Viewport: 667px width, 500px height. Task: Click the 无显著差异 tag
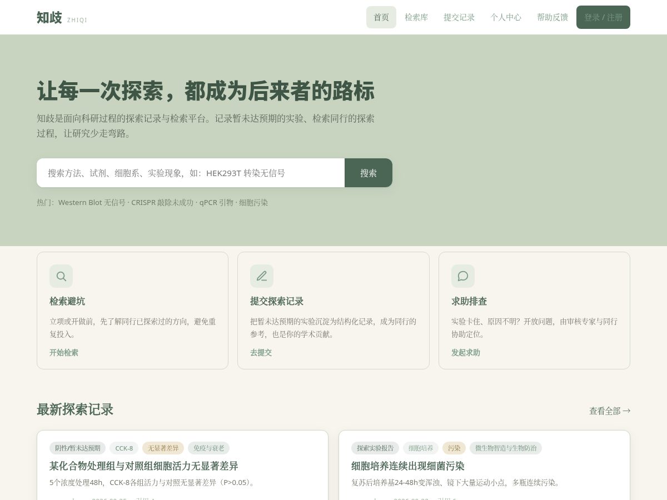point(163,448)
